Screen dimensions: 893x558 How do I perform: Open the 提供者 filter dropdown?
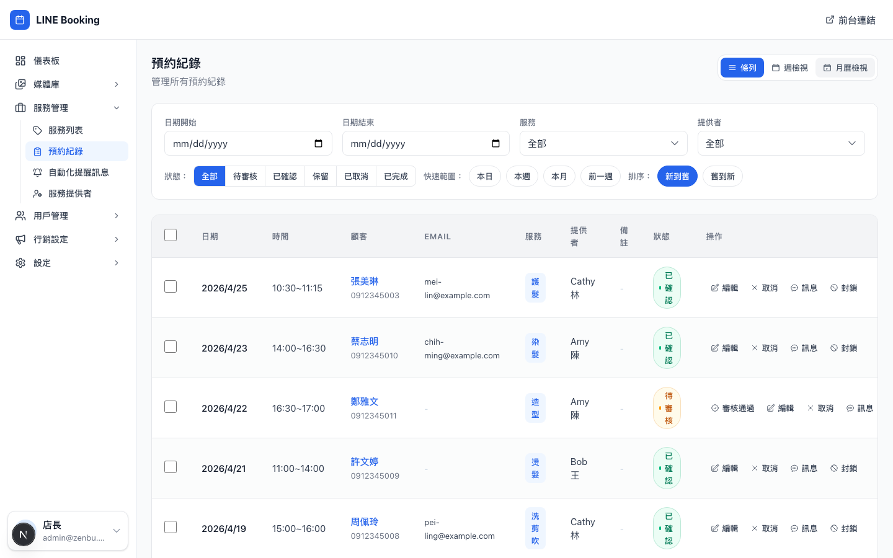(x=781, y=143)
